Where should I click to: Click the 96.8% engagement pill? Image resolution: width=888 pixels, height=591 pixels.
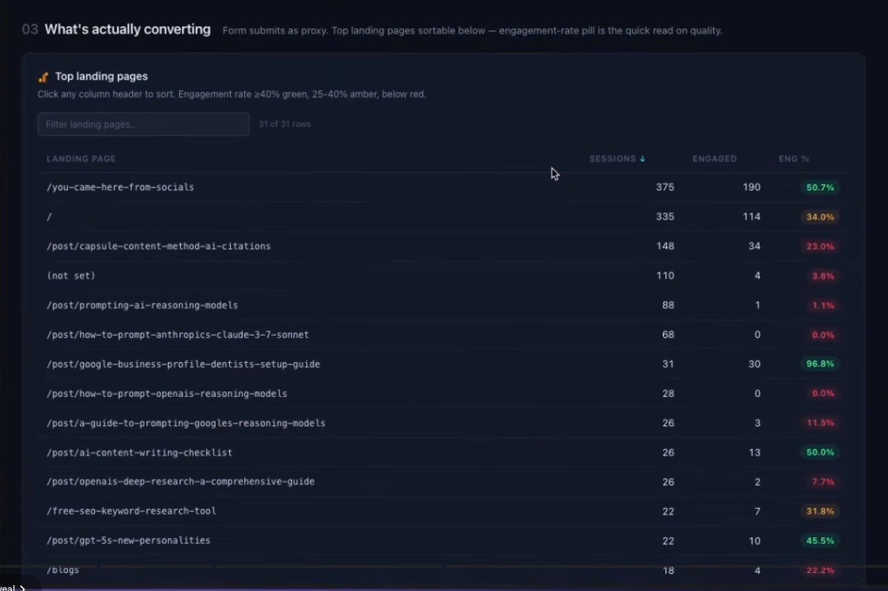pyautogui.click(x=820, y=364)
